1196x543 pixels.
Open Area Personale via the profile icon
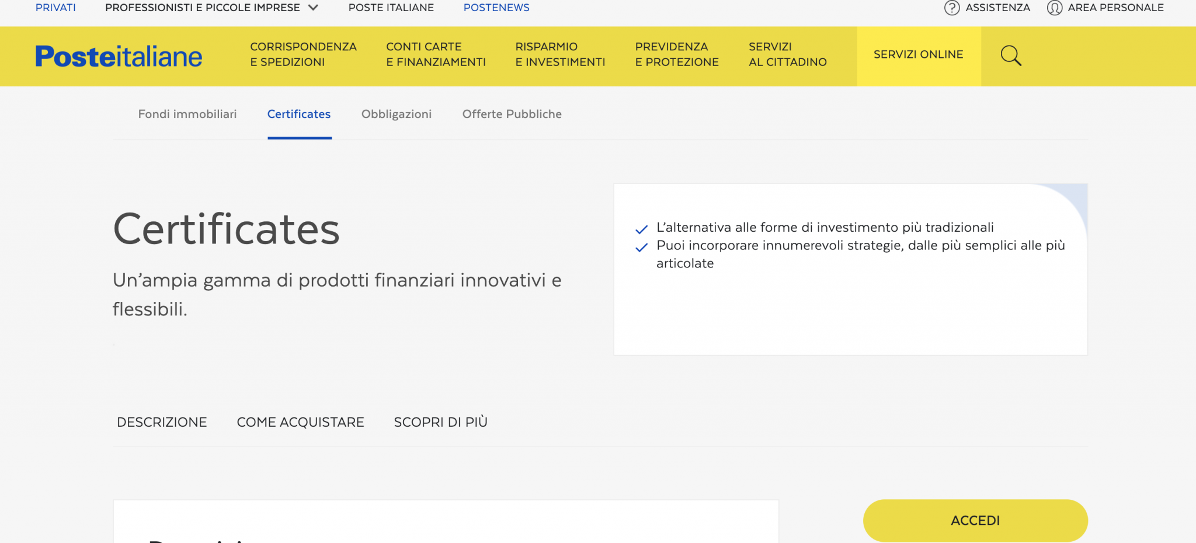[x=1054, y=8]
